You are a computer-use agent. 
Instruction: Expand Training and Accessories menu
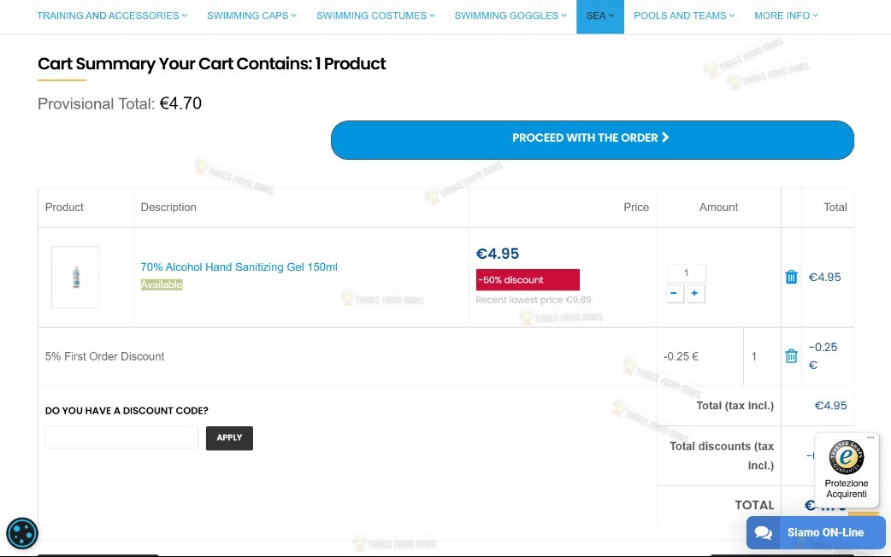tap(112, 16)
